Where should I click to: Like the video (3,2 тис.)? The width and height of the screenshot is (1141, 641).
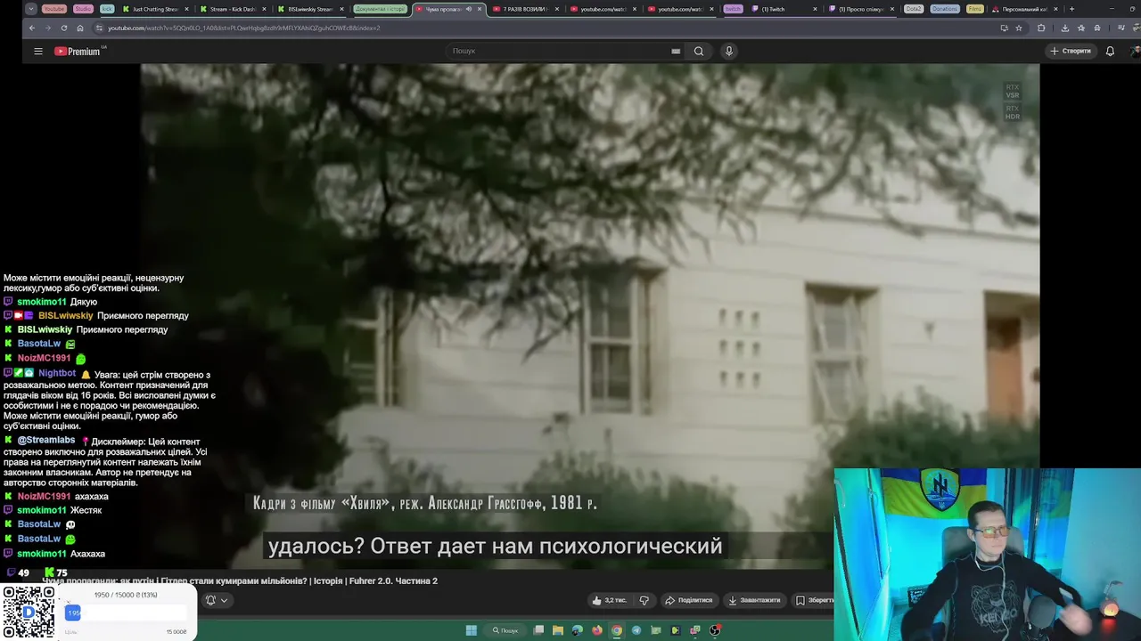pyautogui.click(x=610, y=600)
